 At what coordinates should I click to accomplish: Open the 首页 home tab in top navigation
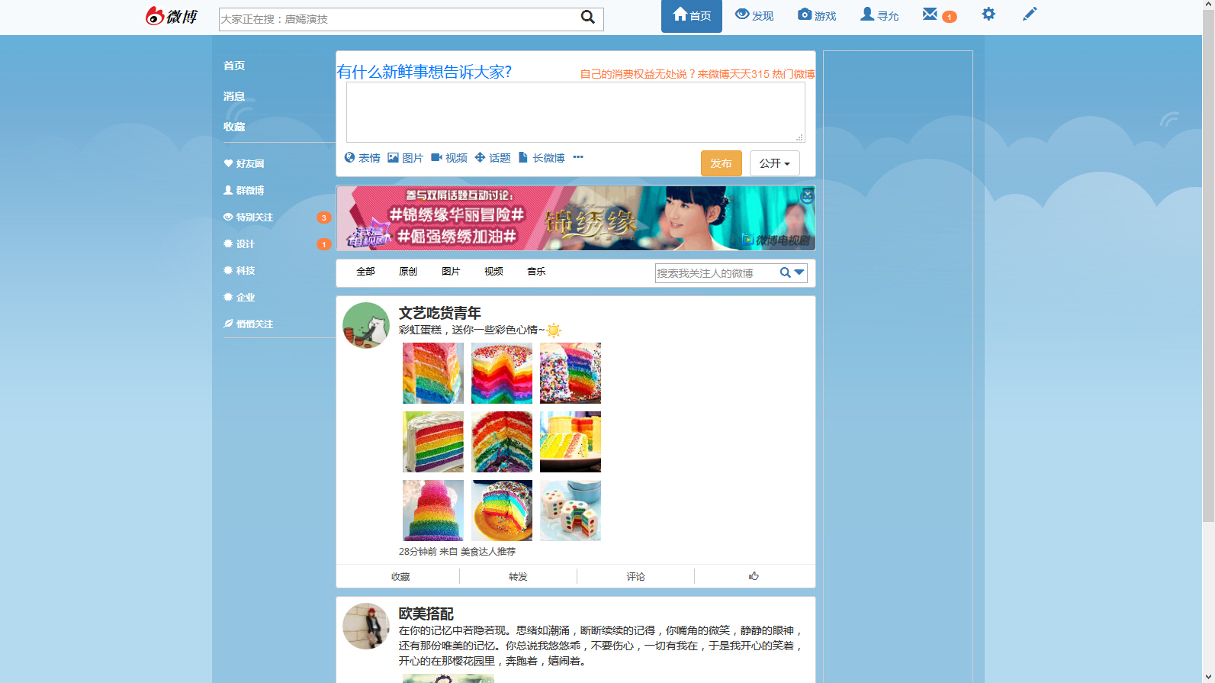(692, 16)
